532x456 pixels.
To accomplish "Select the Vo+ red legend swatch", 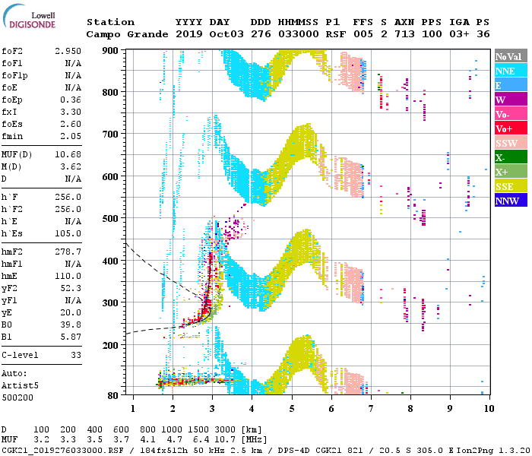I will tap(511, 128).
